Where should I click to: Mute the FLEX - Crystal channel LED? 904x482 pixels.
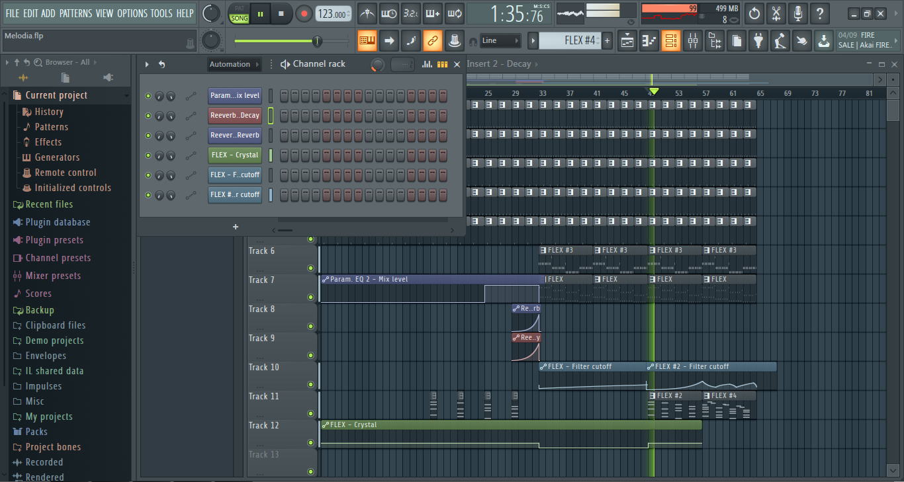click(148, 155)
